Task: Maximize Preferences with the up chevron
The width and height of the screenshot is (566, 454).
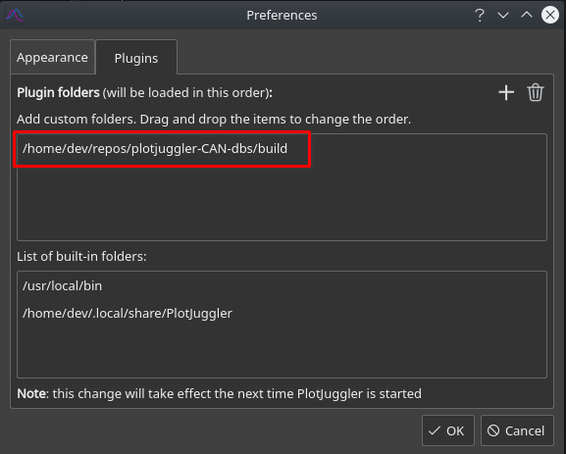Action: tap(527, 15)
